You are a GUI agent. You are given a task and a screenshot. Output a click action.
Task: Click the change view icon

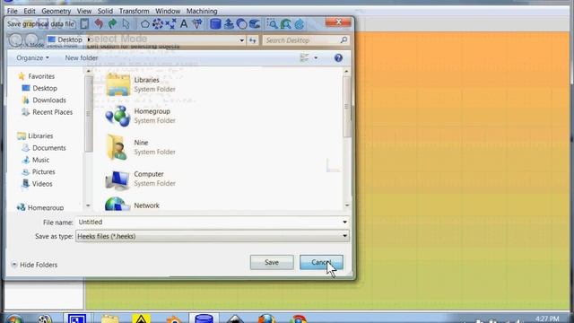click(x=304, y=57)
